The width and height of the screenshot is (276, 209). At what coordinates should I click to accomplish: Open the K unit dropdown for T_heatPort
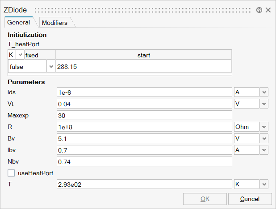20,55
